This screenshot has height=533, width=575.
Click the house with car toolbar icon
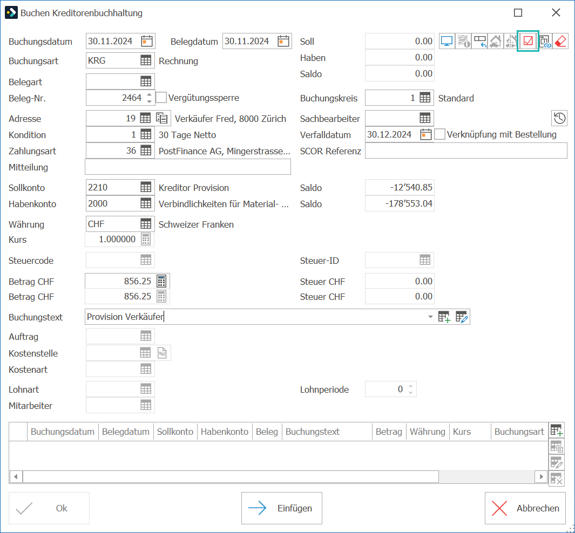(x=496, y=41)
